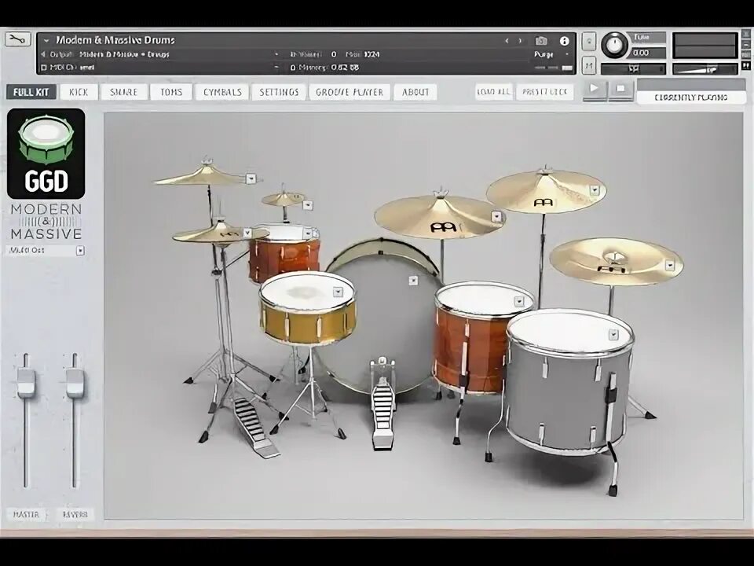This screenshot has width=754, height=566.
Task: Click the Preset Lock button
Action: point(545,91)
